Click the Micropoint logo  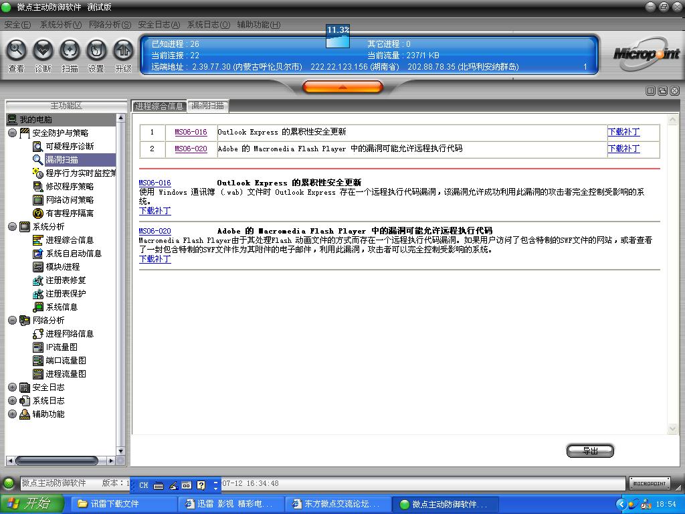pos(647,56)
